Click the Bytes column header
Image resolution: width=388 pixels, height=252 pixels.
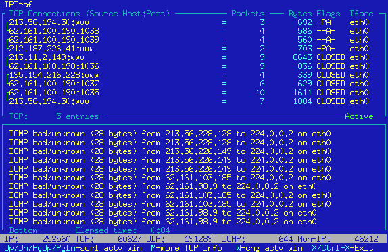300,14
